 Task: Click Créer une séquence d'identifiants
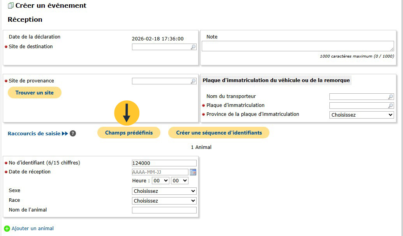tap(219, 133)
